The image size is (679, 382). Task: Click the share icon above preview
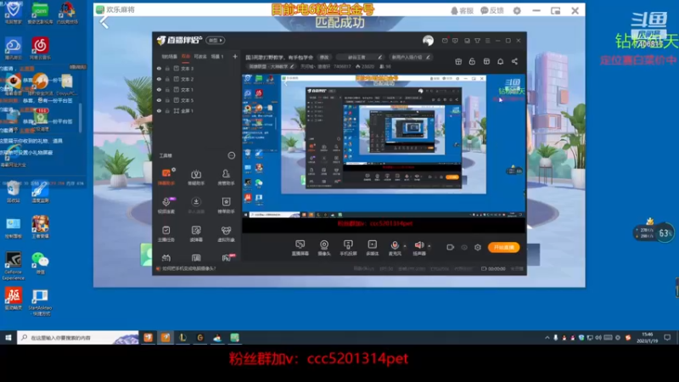click(x=514, y=61)
